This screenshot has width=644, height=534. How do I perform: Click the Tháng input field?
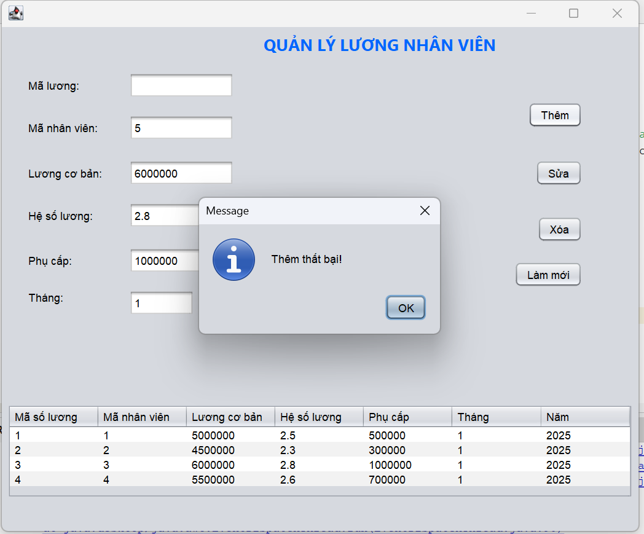(162, 303)
